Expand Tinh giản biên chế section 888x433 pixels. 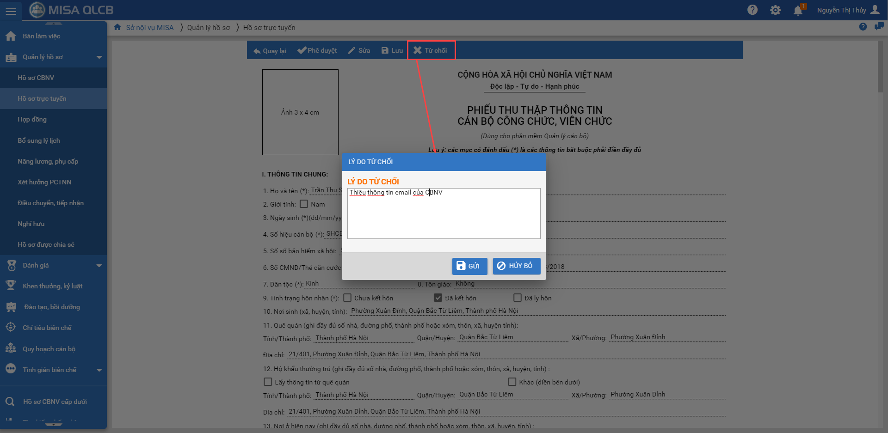pyautogui.click(x=99, y=370)
